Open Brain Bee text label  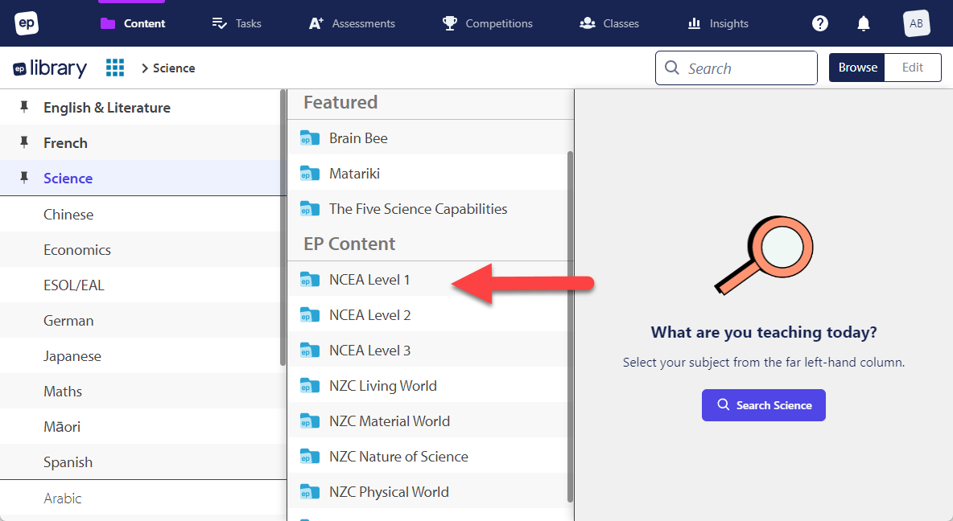(358, 138)
